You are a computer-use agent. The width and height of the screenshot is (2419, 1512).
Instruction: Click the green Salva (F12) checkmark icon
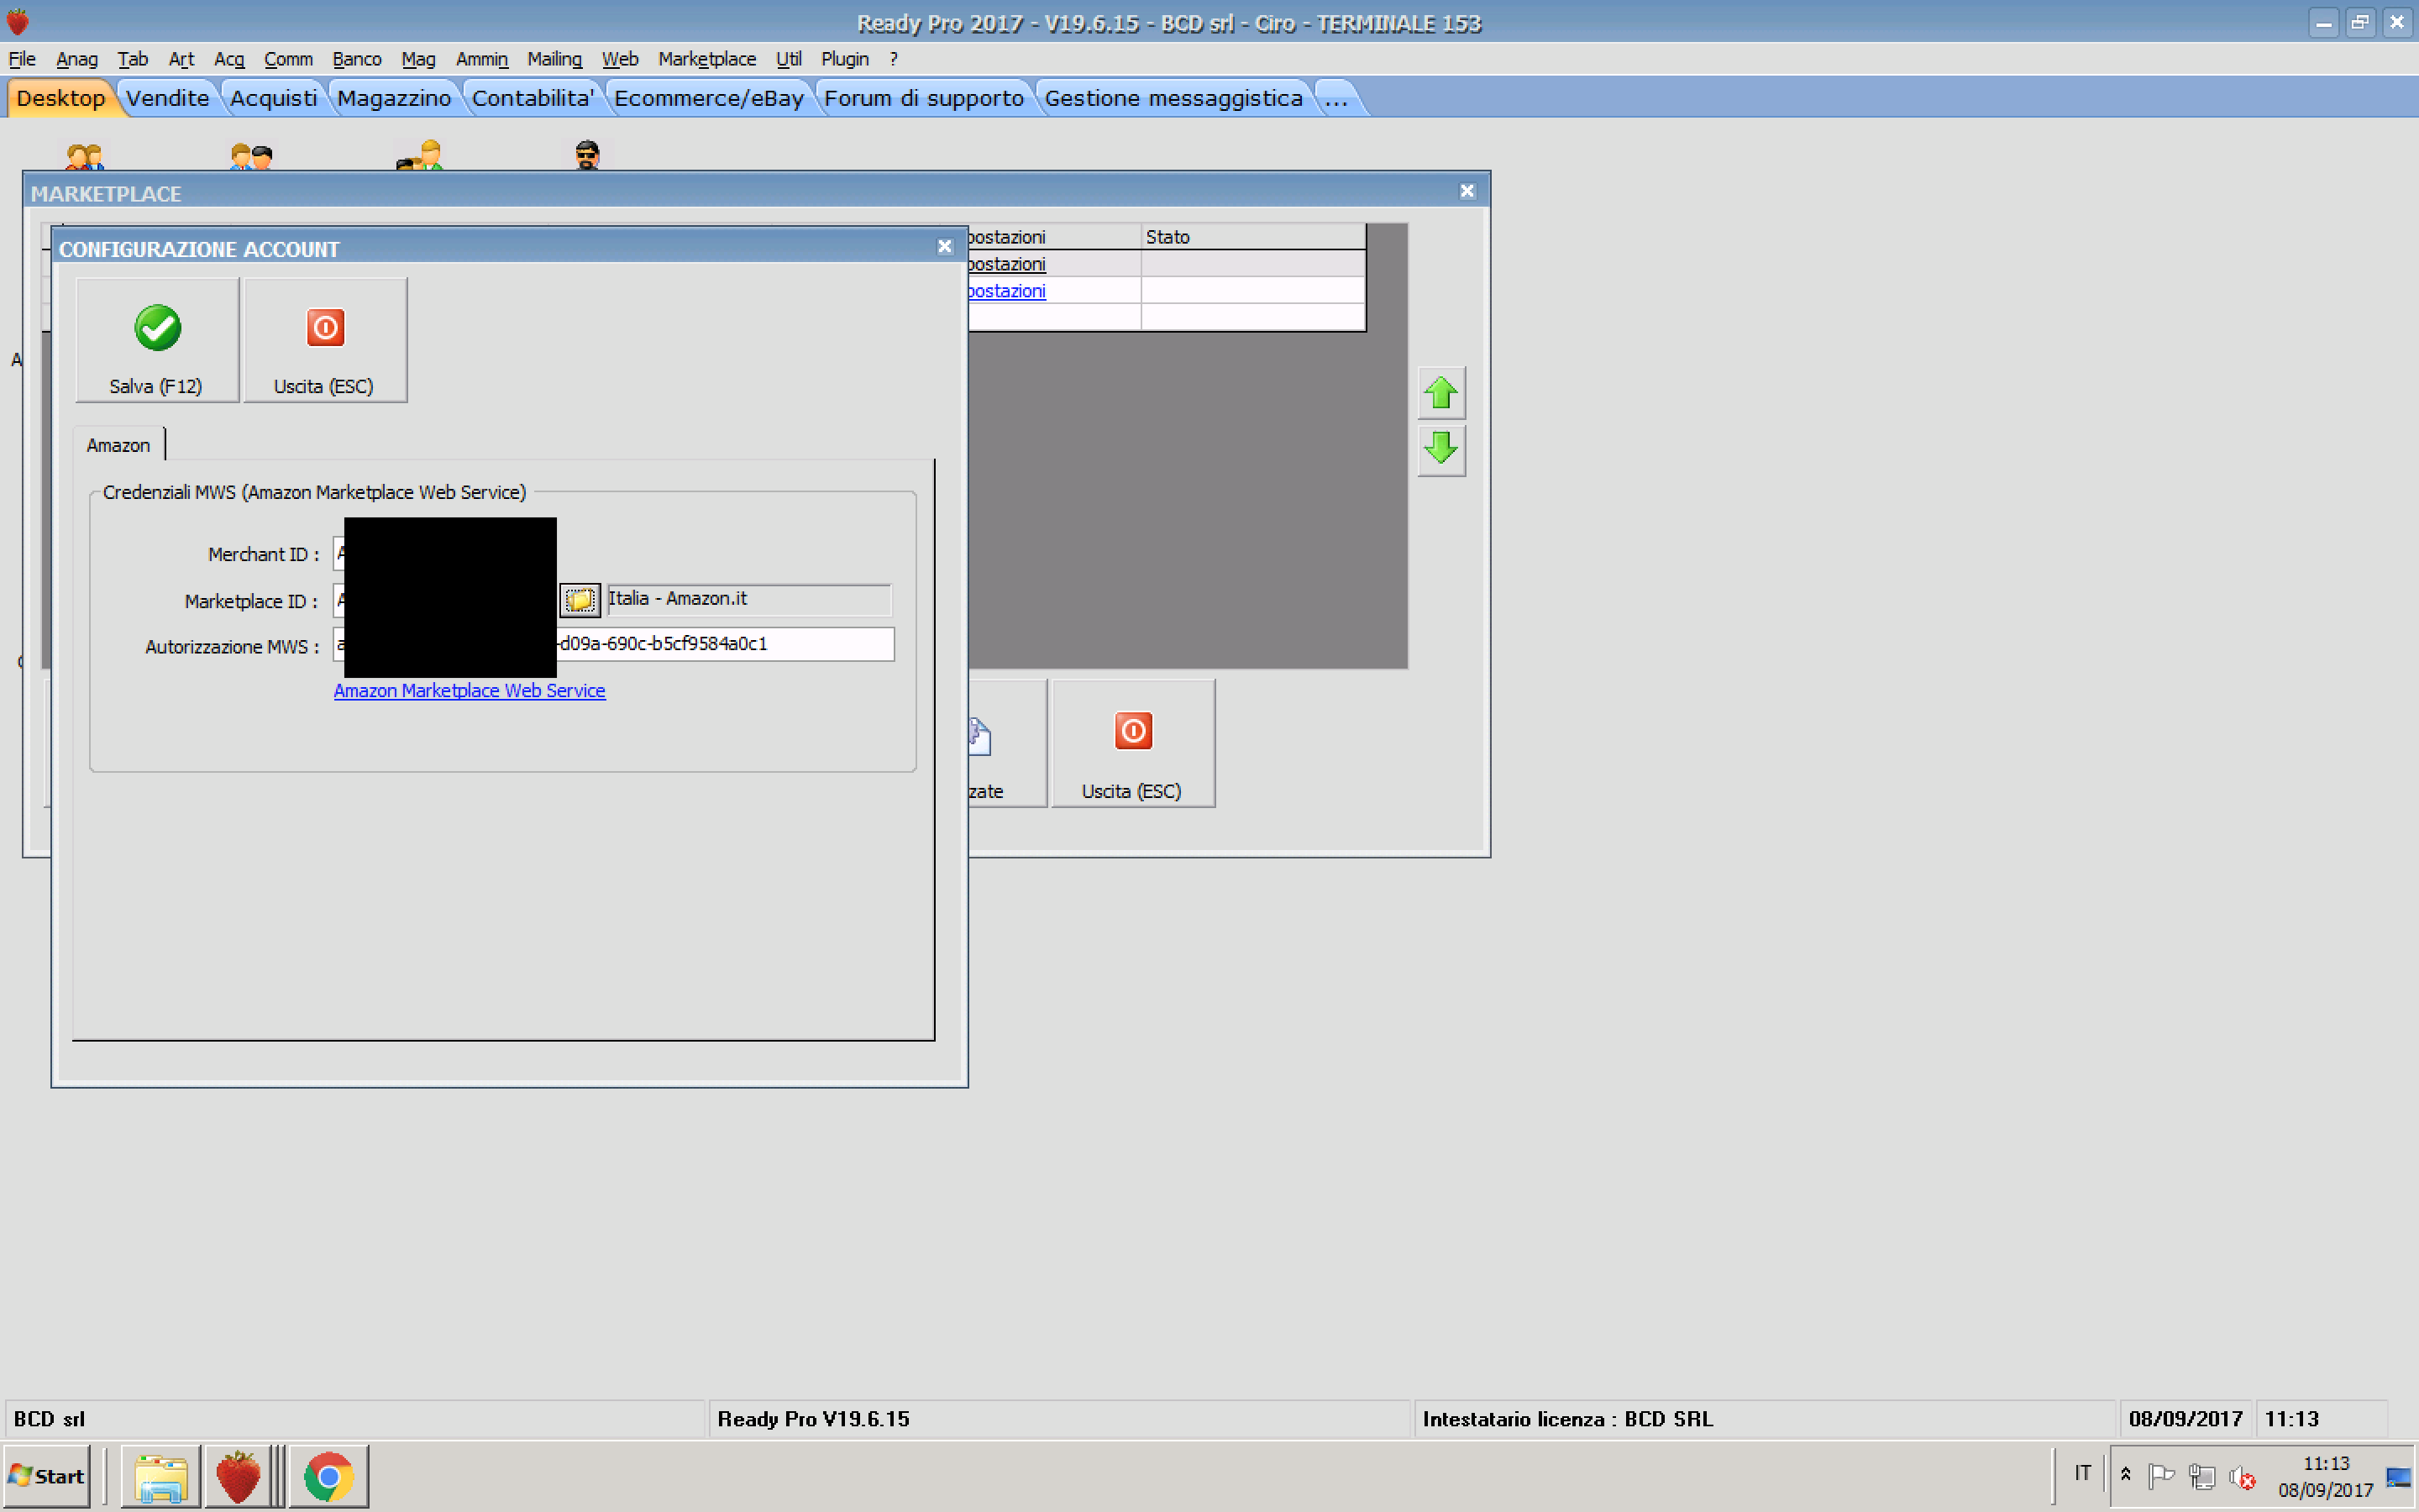[157, 328]
